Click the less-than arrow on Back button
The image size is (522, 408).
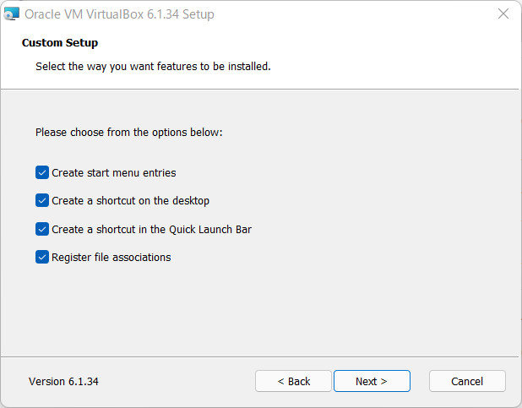coord(280,381)
